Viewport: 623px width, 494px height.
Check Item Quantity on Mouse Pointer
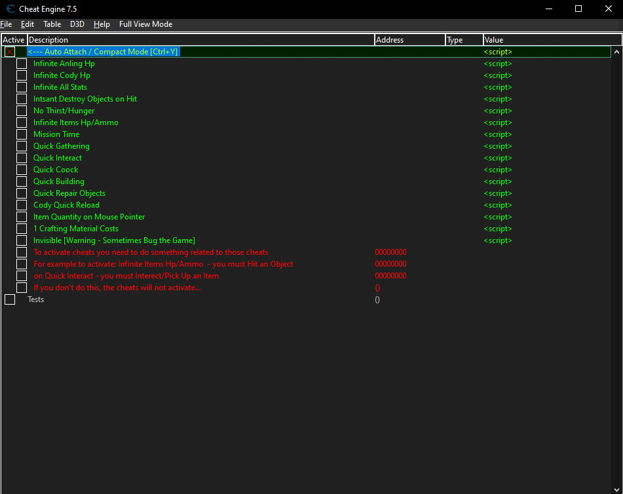(22, 217)
